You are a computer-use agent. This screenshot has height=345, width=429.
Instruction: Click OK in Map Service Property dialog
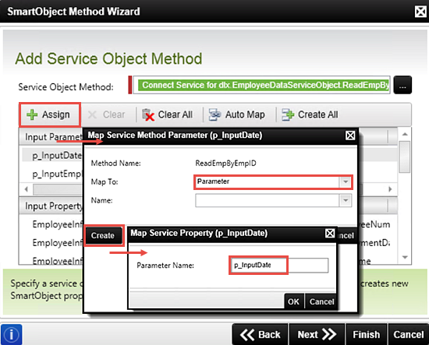click(293, 301)
